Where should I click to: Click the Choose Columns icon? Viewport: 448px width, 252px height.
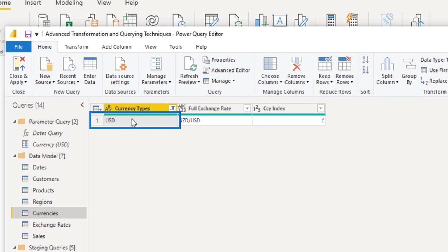pyautogui.click(x=270, y=63)
